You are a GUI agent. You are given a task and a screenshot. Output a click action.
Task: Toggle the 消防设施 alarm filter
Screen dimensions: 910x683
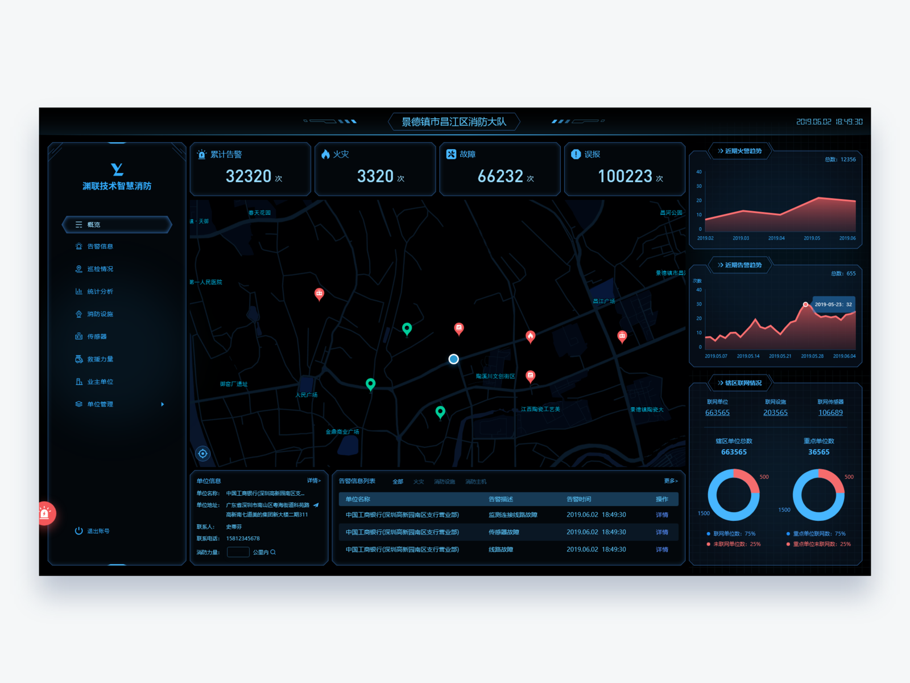tap(444, 481)
